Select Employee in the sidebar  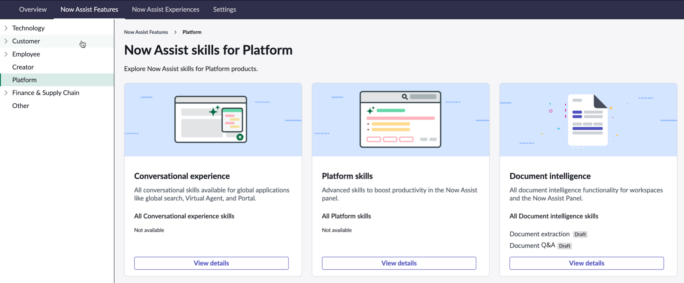[x=26, y=54]
